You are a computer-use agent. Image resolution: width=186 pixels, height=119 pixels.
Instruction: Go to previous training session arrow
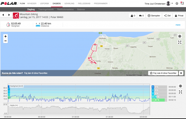[x=3, y=15]
